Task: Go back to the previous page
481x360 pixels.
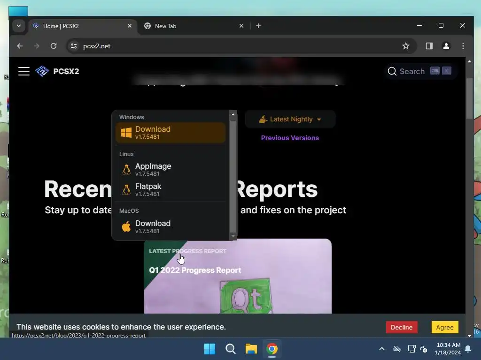Action: (x=20, y=46)
